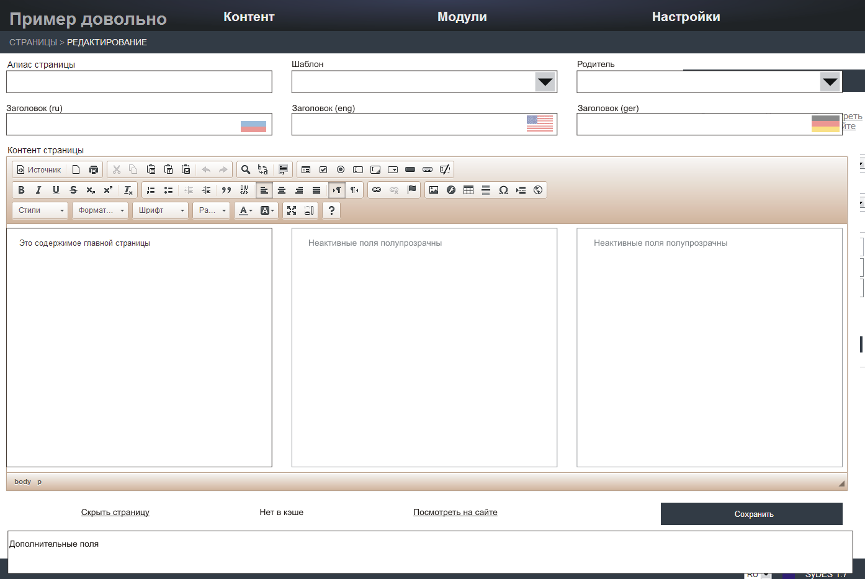Insert a checkbox form element
865x579 pixels.
(x=323, y=169)
